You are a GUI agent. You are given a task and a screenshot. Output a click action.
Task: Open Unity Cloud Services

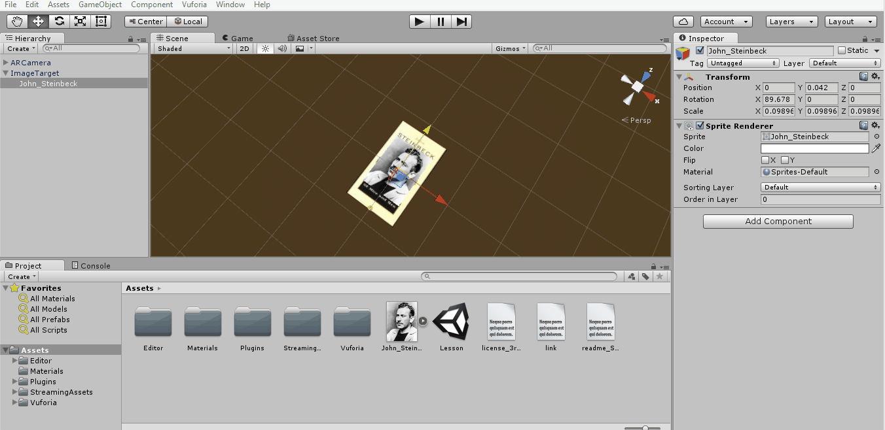683,21
